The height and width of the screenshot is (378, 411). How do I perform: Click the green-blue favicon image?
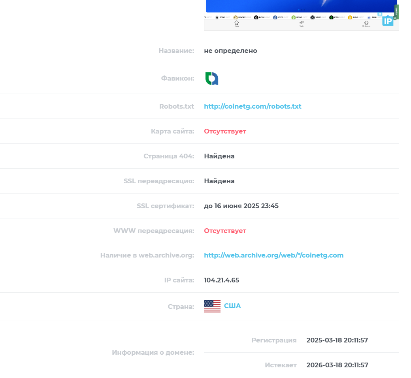tap(212, 79)
